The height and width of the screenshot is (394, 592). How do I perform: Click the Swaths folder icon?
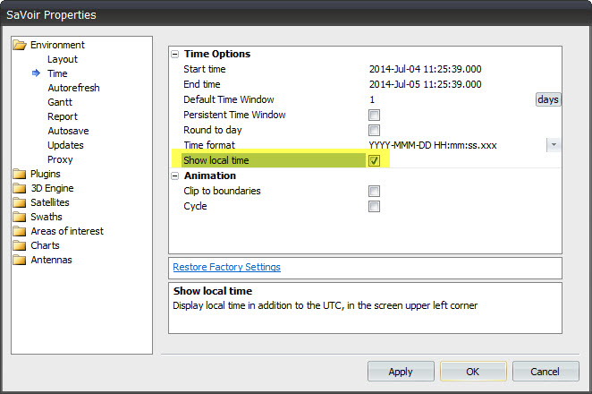click(20, 217)
